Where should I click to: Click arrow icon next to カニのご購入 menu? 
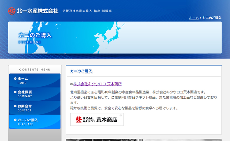pyautogui.click(x=15, y=120)
